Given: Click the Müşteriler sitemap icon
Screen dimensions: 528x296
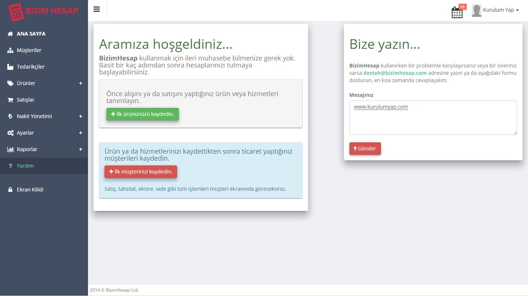Looking at the screenshot, I should [10, 50].
